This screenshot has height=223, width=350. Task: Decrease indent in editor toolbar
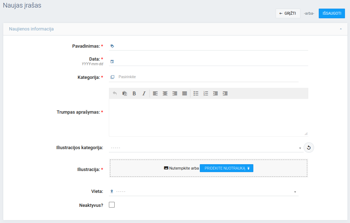click(215, 94)
